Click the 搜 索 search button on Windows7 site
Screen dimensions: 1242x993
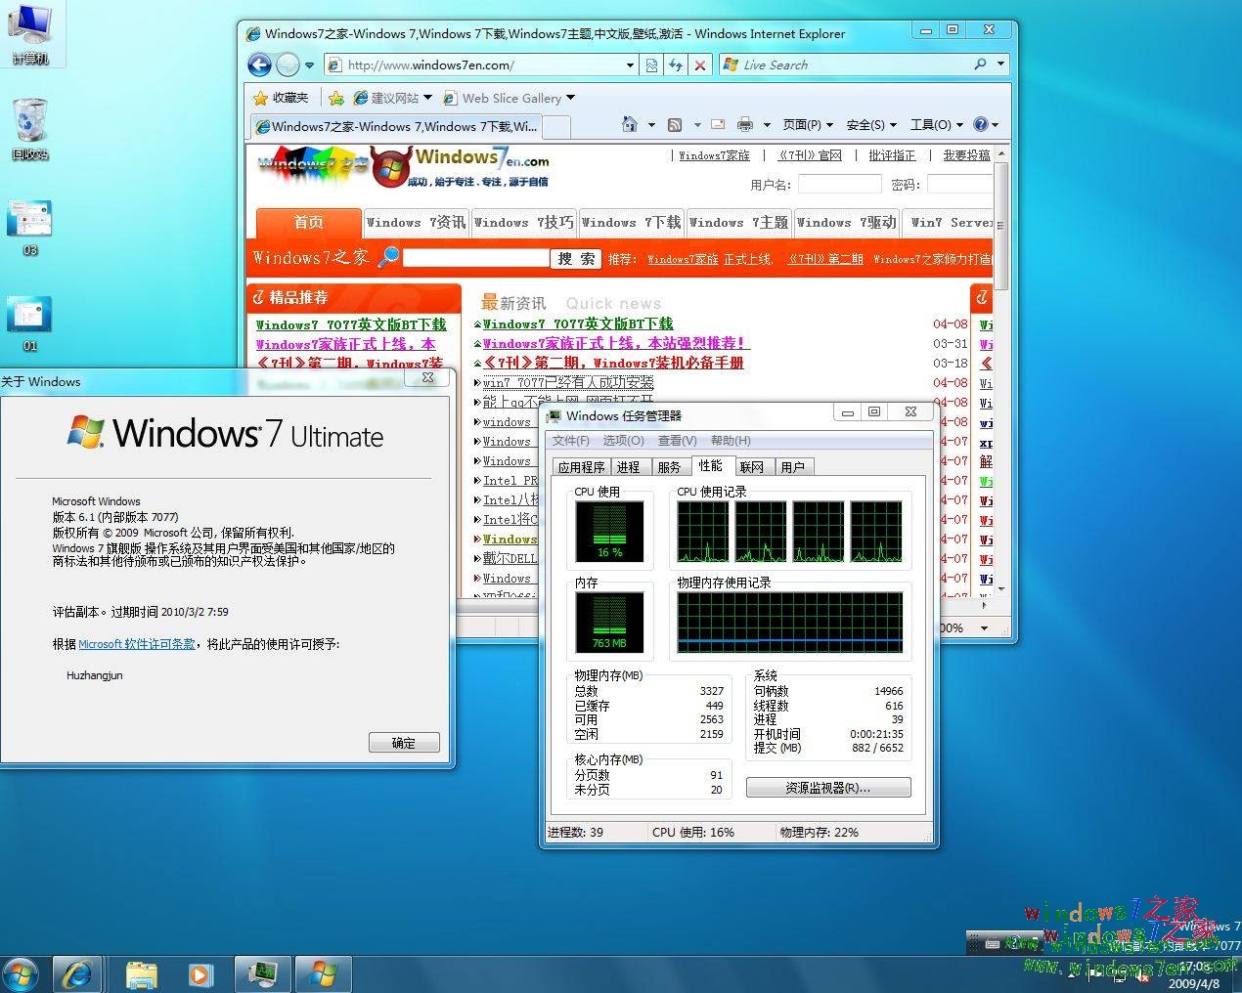tap(575, 257)
